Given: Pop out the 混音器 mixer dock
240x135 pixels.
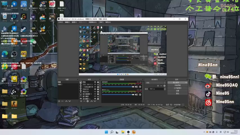Looking at the screenshot, I should (143, 79).
